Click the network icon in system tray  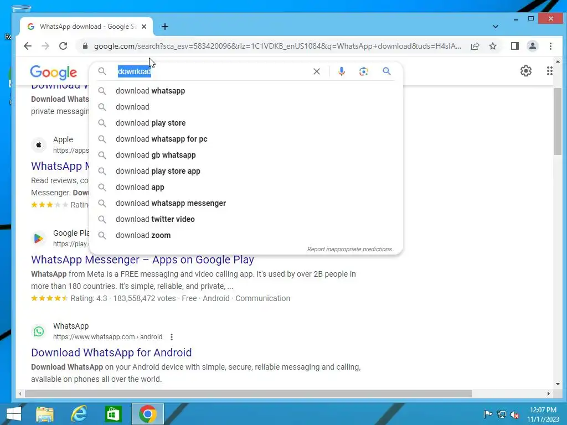pos(502,414)
